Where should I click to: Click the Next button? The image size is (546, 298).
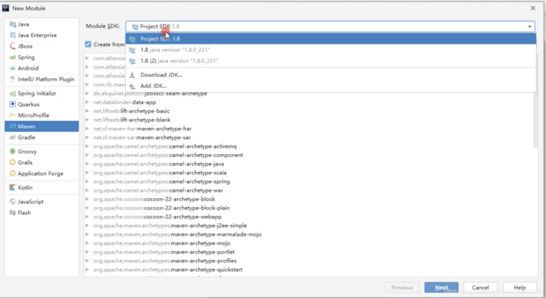(x=441, y=288)
